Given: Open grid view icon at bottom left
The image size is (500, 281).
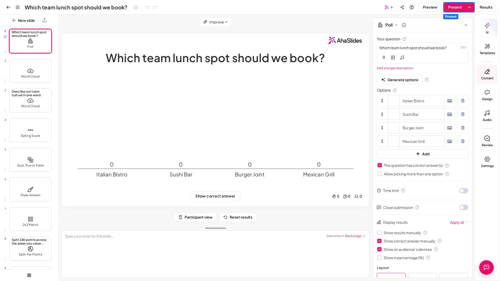Looking at the screenshot, I should point(29,275).
